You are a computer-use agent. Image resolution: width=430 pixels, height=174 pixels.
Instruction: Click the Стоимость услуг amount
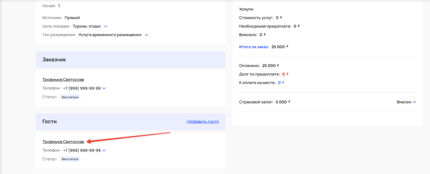point(279,18)
